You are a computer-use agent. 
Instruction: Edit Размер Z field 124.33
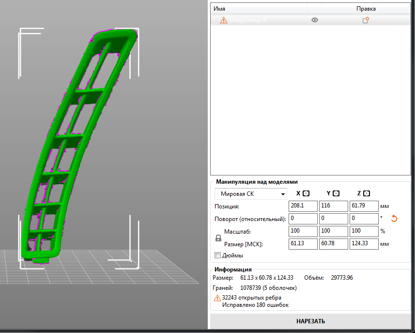(x=364, y=244)
